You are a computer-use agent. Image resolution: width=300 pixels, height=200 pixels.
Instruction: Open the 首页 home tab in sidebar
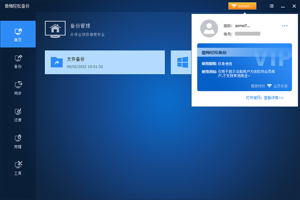(x=18, y=34)
